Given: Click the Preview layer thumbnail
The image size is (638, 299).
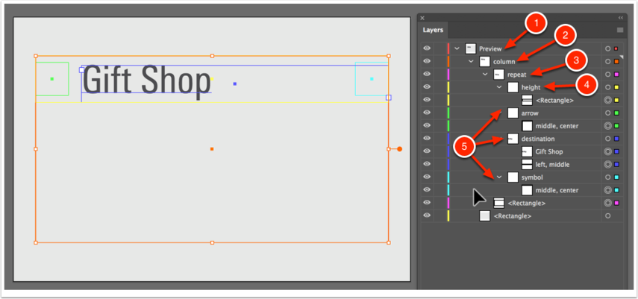Looking at the screenshot, I should pos(470,48).
